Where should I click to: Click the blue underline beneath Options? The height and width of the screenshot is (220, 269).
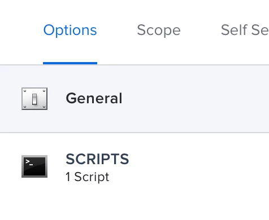click(x=70, y=63)
